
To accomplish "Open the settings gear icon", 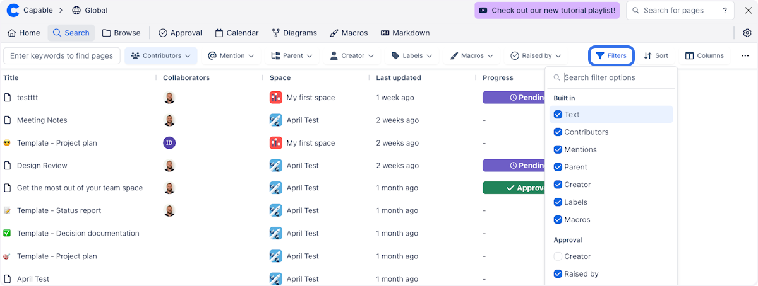I will pos(747,33).
